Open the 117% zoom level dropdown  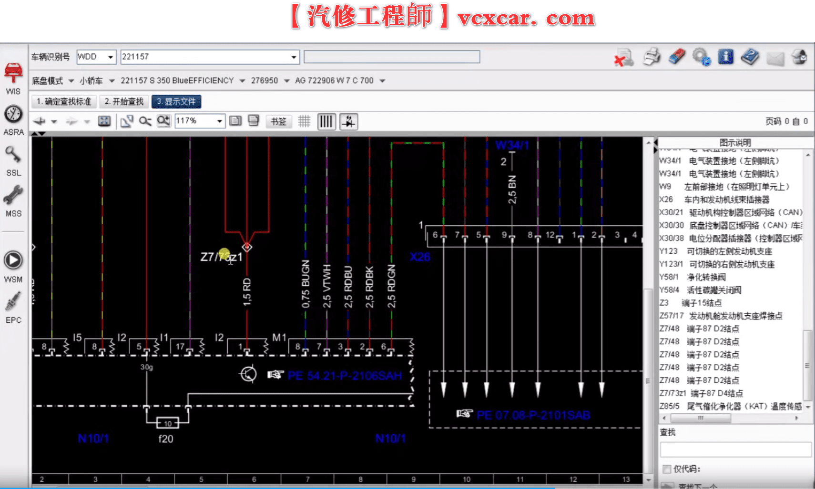[220, 121]
